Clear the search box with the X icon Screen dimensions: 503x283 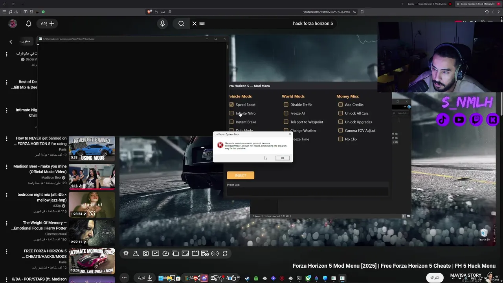[195, 24]
